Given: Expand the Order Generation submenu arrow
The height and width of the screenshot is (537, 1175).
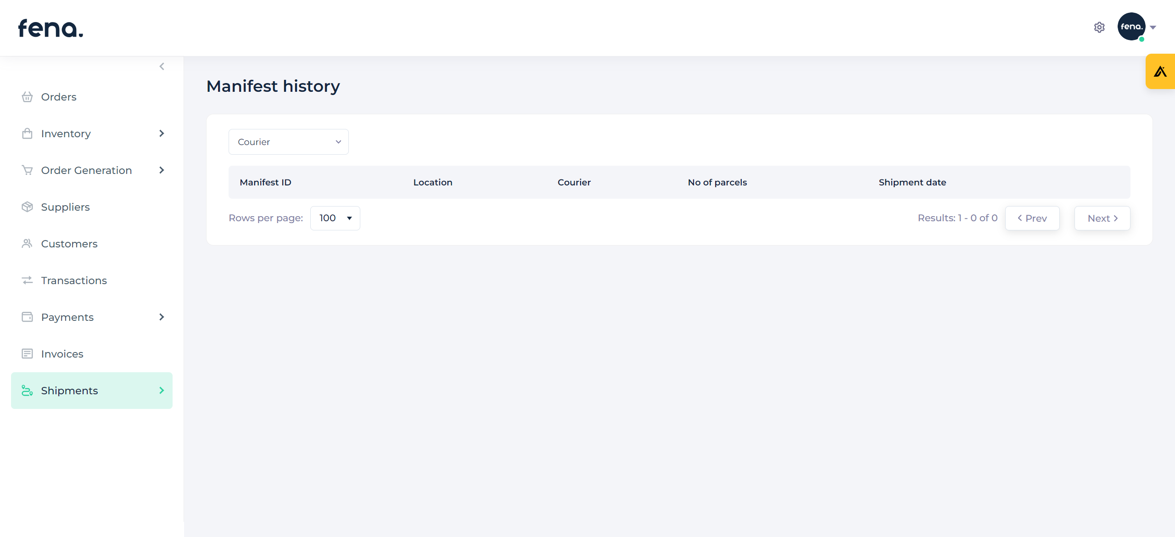Looking at the screenshot, I should pos(162,170).
